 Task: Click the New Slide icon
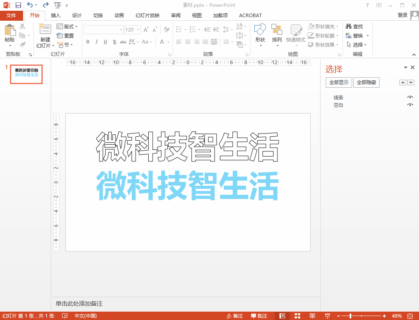point(45,29)
